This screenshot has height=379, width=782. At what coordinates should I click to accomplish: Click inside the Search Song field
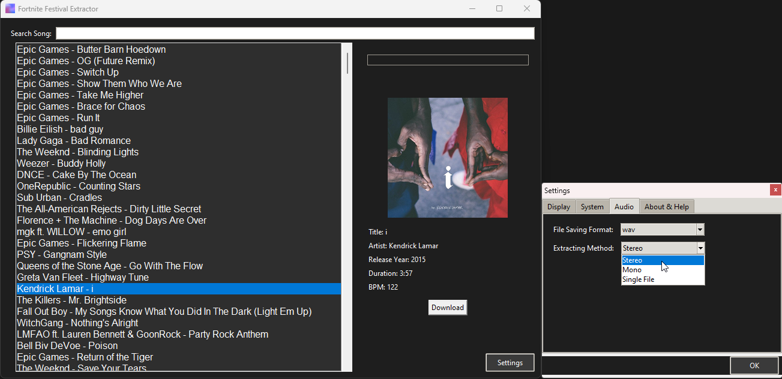(295, 34)
